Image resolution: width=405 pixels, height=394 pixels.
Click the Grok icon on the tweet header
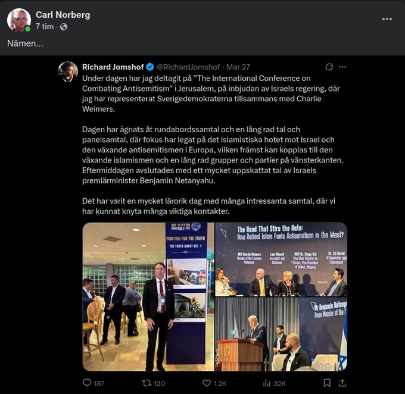329,67
